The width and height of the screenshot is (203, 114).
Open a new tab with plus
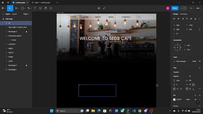coord(57,3)
